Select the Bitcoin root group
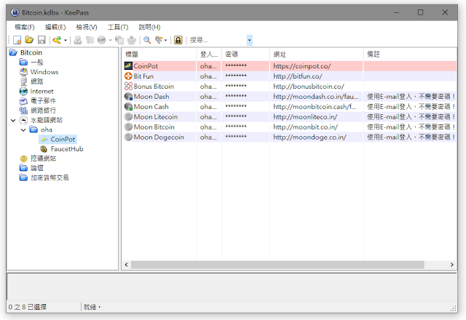 pos(31,52)
